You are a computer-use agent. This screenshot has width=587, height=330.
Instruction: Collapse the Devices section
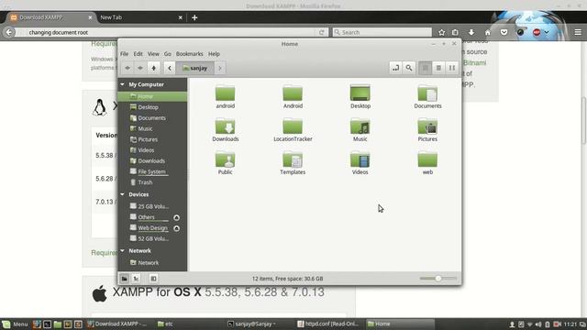coord(122,194)
